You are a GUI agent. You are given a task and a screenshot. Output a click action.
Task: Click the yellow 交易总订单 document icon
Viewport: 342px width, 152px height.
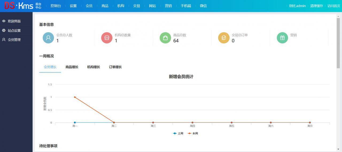click(224, 38)
